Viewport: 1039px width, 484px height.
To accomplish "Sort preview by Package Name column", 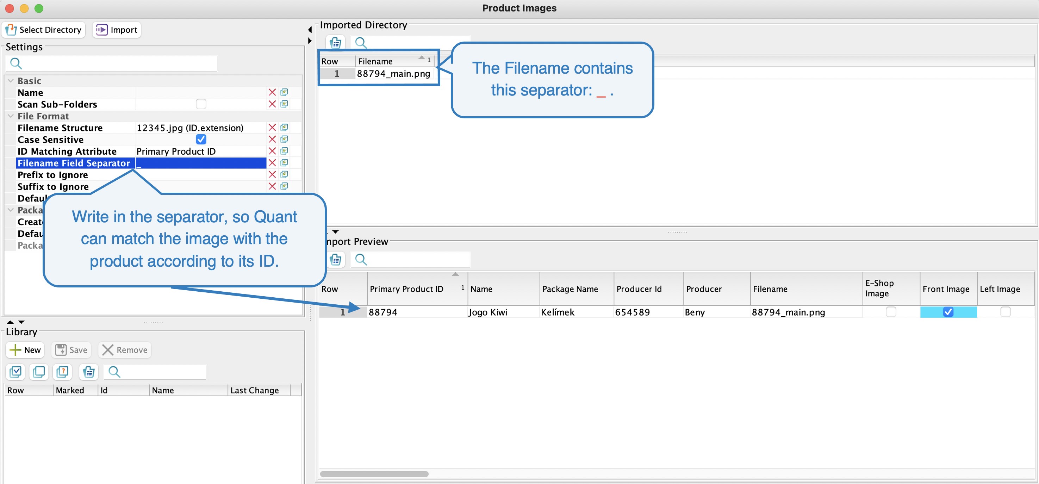I will [x=577, y=289].
